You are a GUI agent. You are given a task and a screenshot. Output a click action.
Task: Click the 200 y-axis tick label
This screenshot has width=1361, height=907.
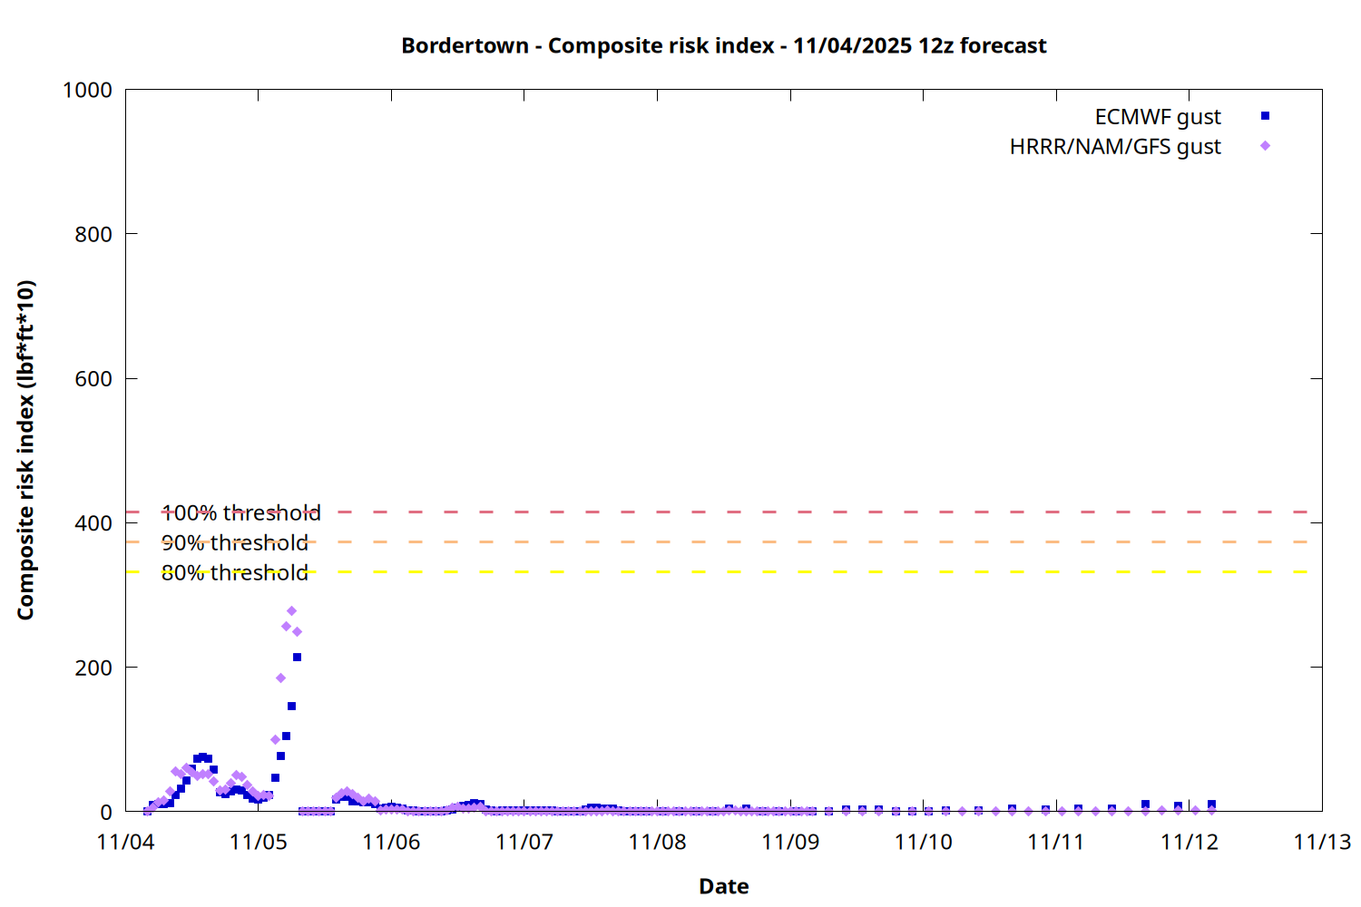[x=93, y=668]
